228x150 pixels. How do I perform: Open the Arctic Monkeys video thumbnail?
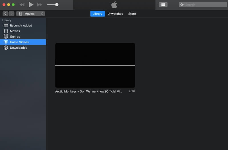(x=95, y=65)
